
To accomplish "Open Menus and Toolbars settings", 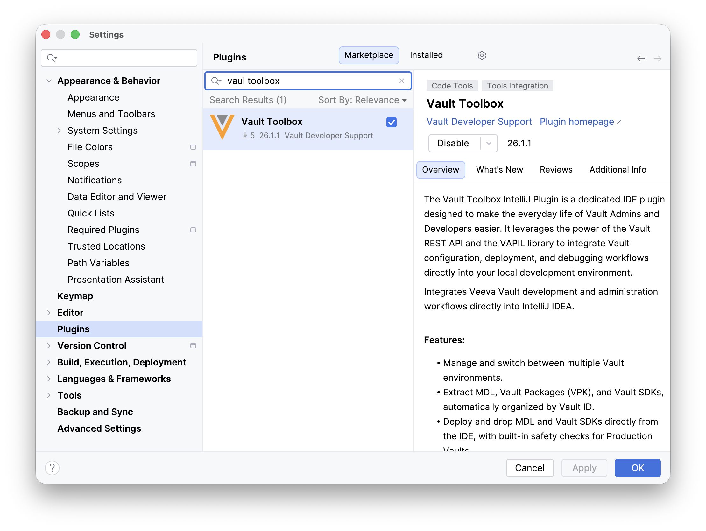I will (111, 114).
